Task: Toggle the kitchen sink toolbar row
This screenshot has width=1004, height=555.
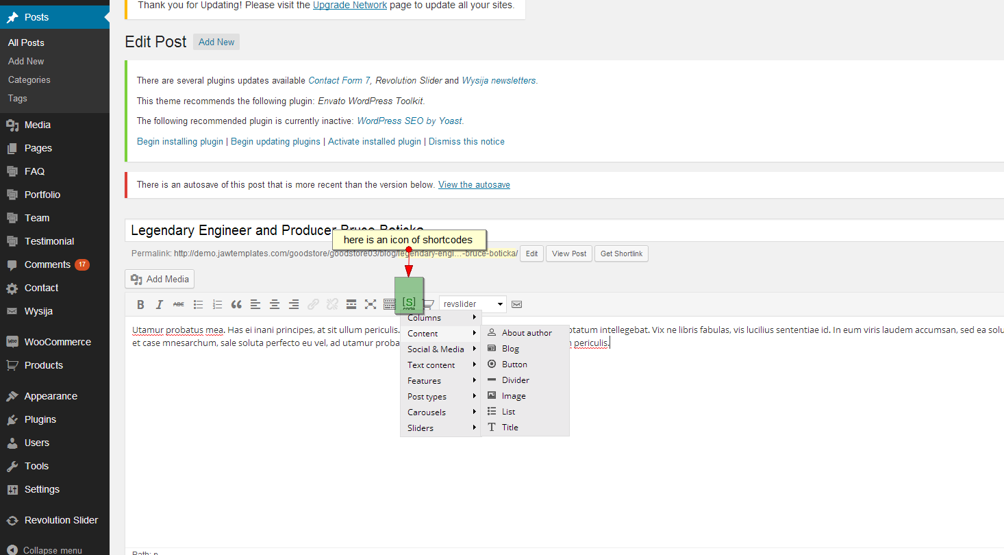Action: point(389,304)
